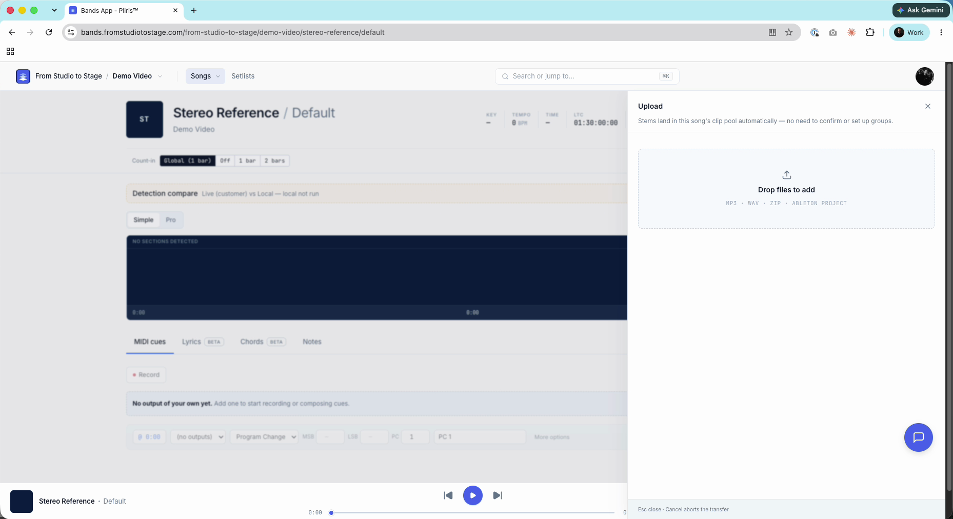This screenshot has width=953, height=519.
Task: Switch to Pro view
Action: click(171, 220)
